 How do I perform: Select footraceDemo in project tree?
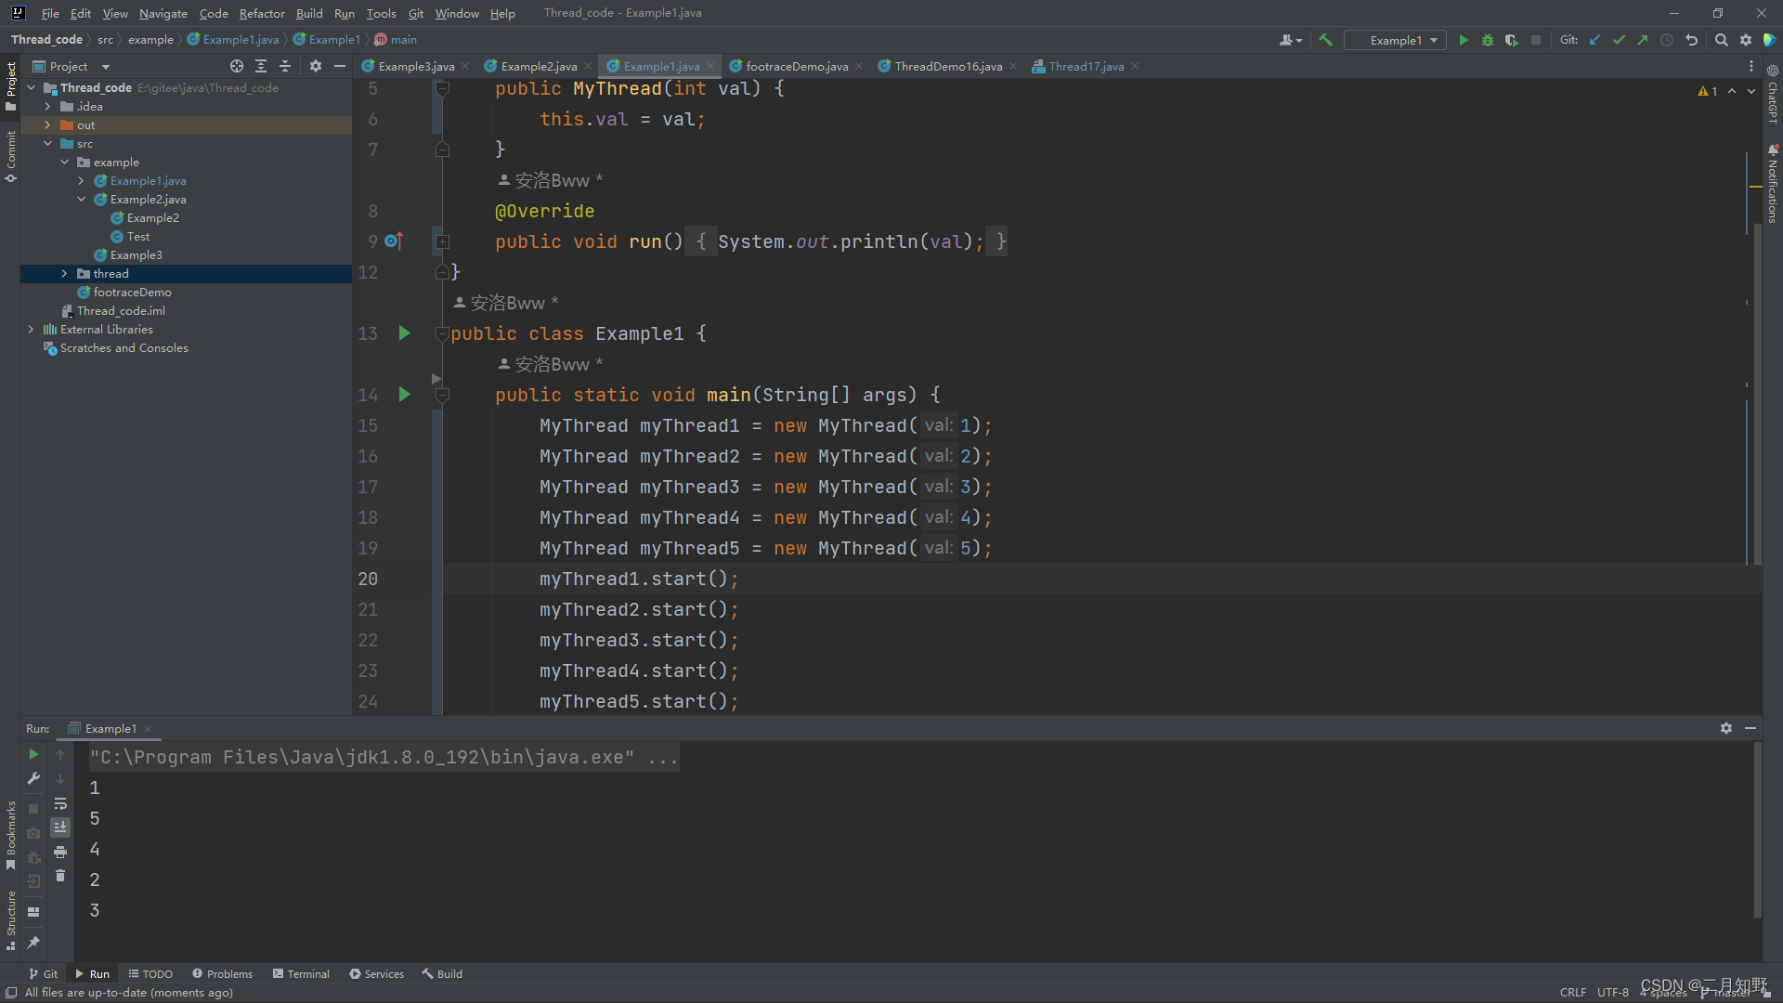coord(132,292)
